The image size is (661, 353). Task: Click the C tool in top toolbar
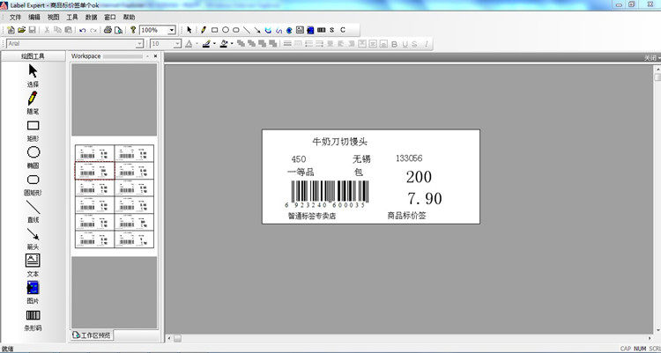343,30
